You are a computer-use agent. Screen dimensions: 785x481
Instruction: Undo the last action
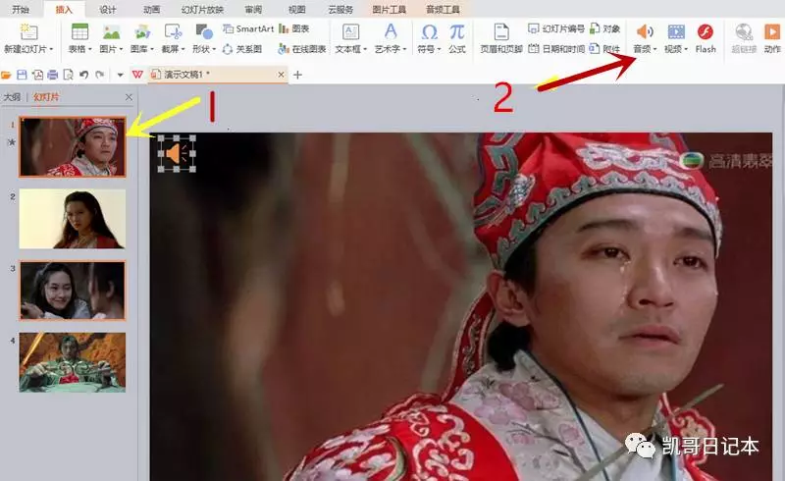[x=83, y=76]
